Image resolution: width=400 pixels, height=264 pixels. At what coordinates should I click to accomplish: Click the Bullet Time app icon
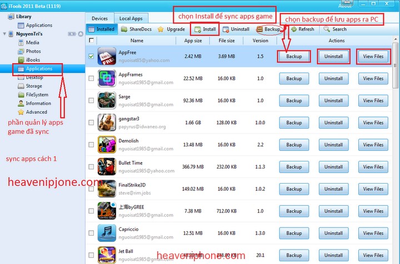pyautogui.click(x=107, y=167)
